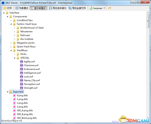Click the Perception.swf file icon
Image resolution: width=151 pixels, height=124 pixels.
(x=21, y=84)
